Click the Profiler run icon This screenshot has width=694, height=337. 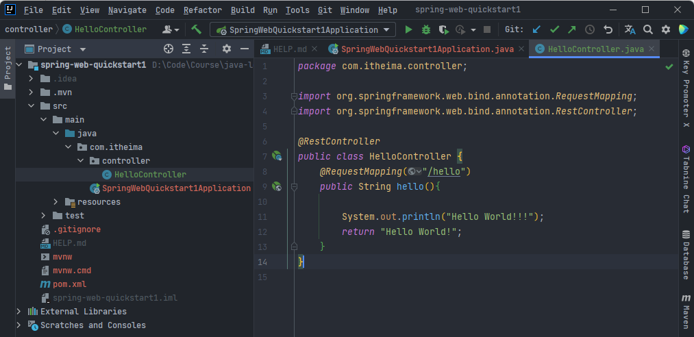click(x=460, y=29)
